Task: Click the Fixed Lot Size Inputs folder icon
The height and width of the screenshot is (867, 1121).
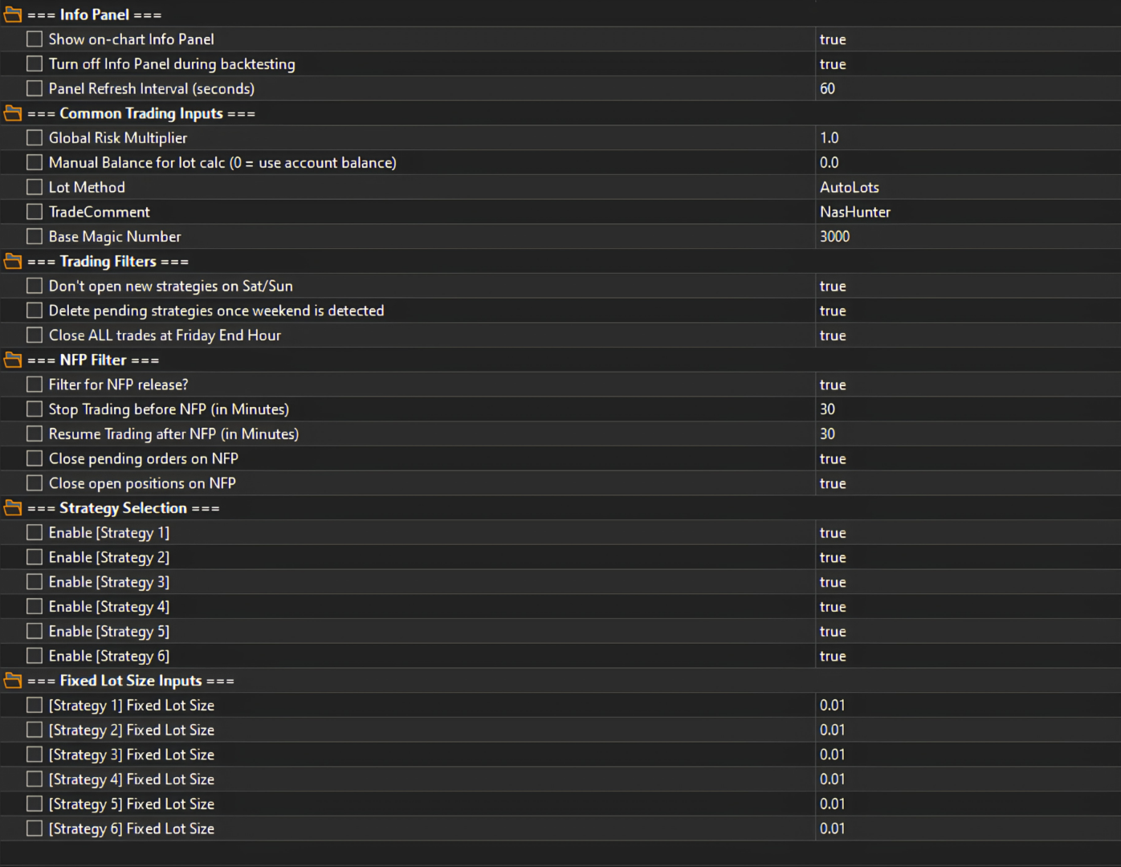Action: point(13,681)
